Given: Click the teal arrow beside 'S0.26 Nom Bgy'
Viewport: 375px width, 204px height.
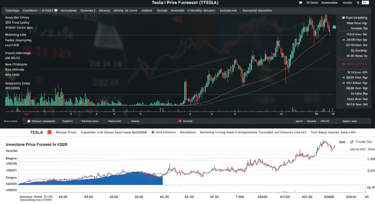Looking at the screenshot, I should (x=343, y=78).
